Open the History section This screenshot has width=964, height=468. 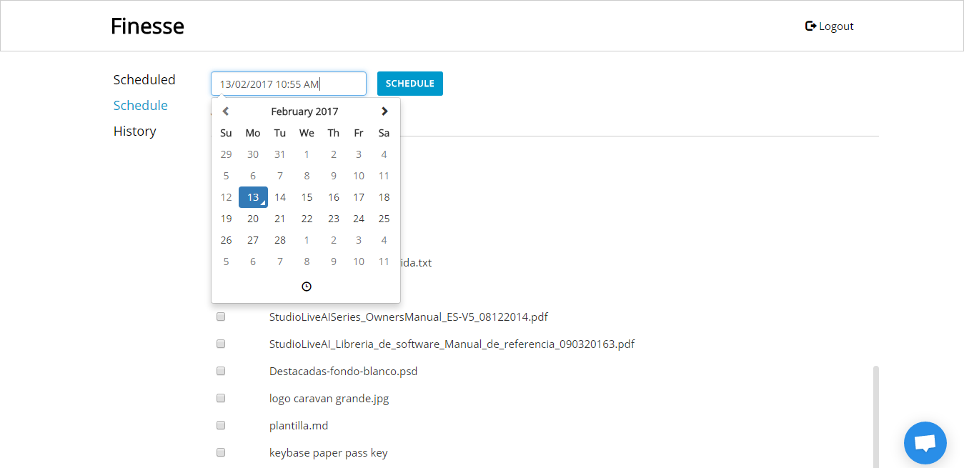coord(134,131)
